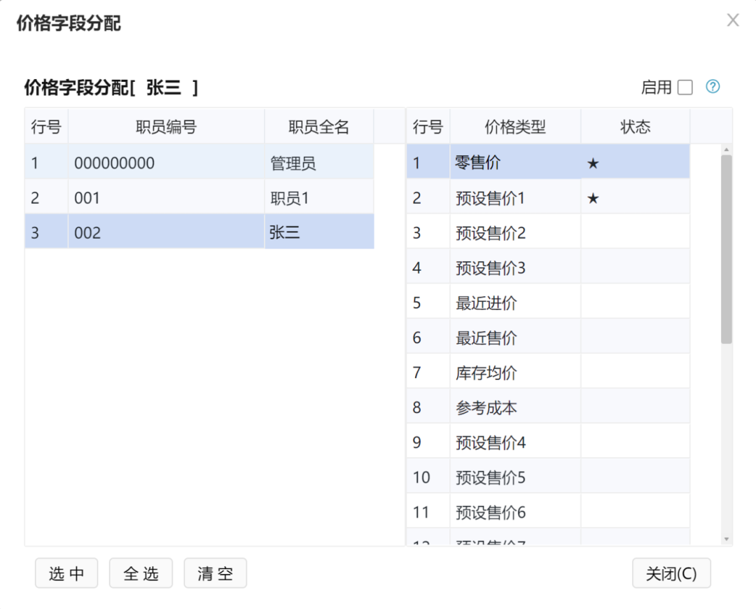Screen dimensions: 756x609
Task: Click the 清空 button
Action: [215, 574]
